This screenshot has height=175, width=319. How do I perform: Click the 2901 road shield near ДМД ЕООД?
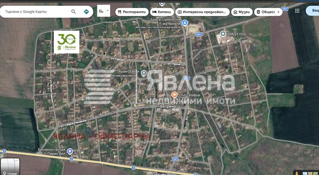coord(199,35)
